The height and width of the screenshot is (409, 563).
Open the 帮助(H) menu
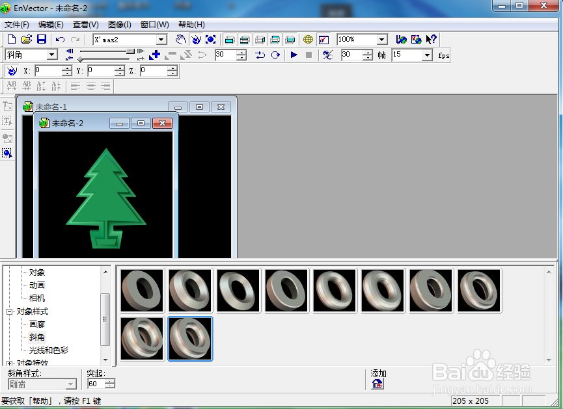[192, 25]
